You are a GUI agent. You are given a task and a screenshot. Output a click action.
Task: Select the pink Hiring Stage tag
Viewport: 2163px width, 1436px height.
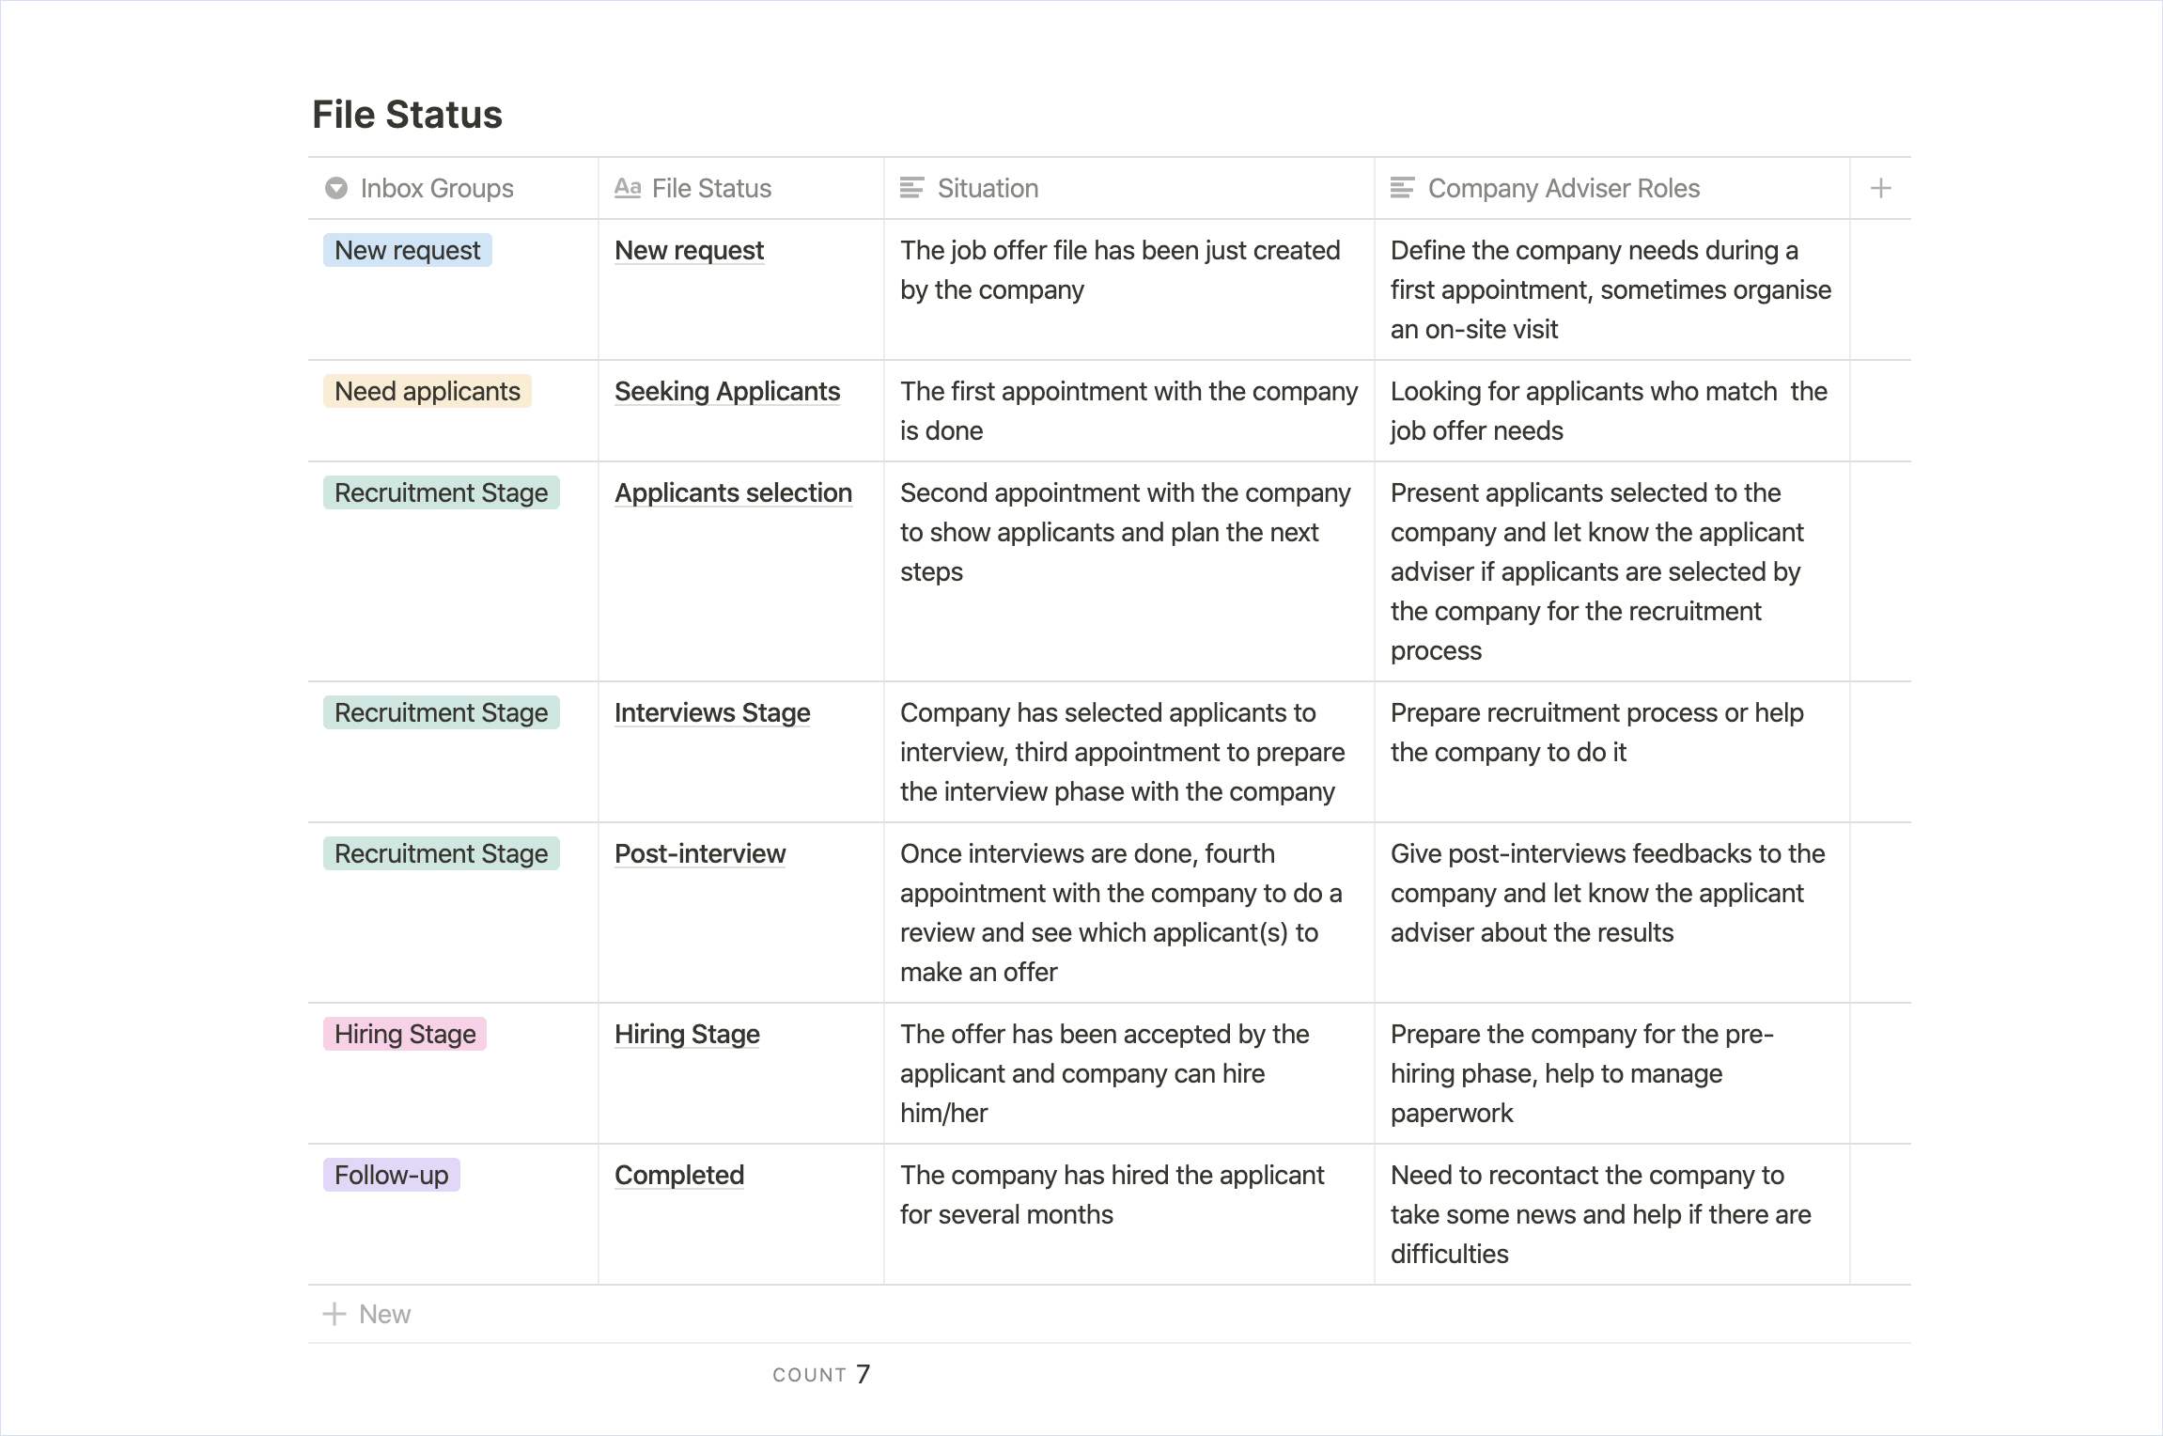point(405,1034)
